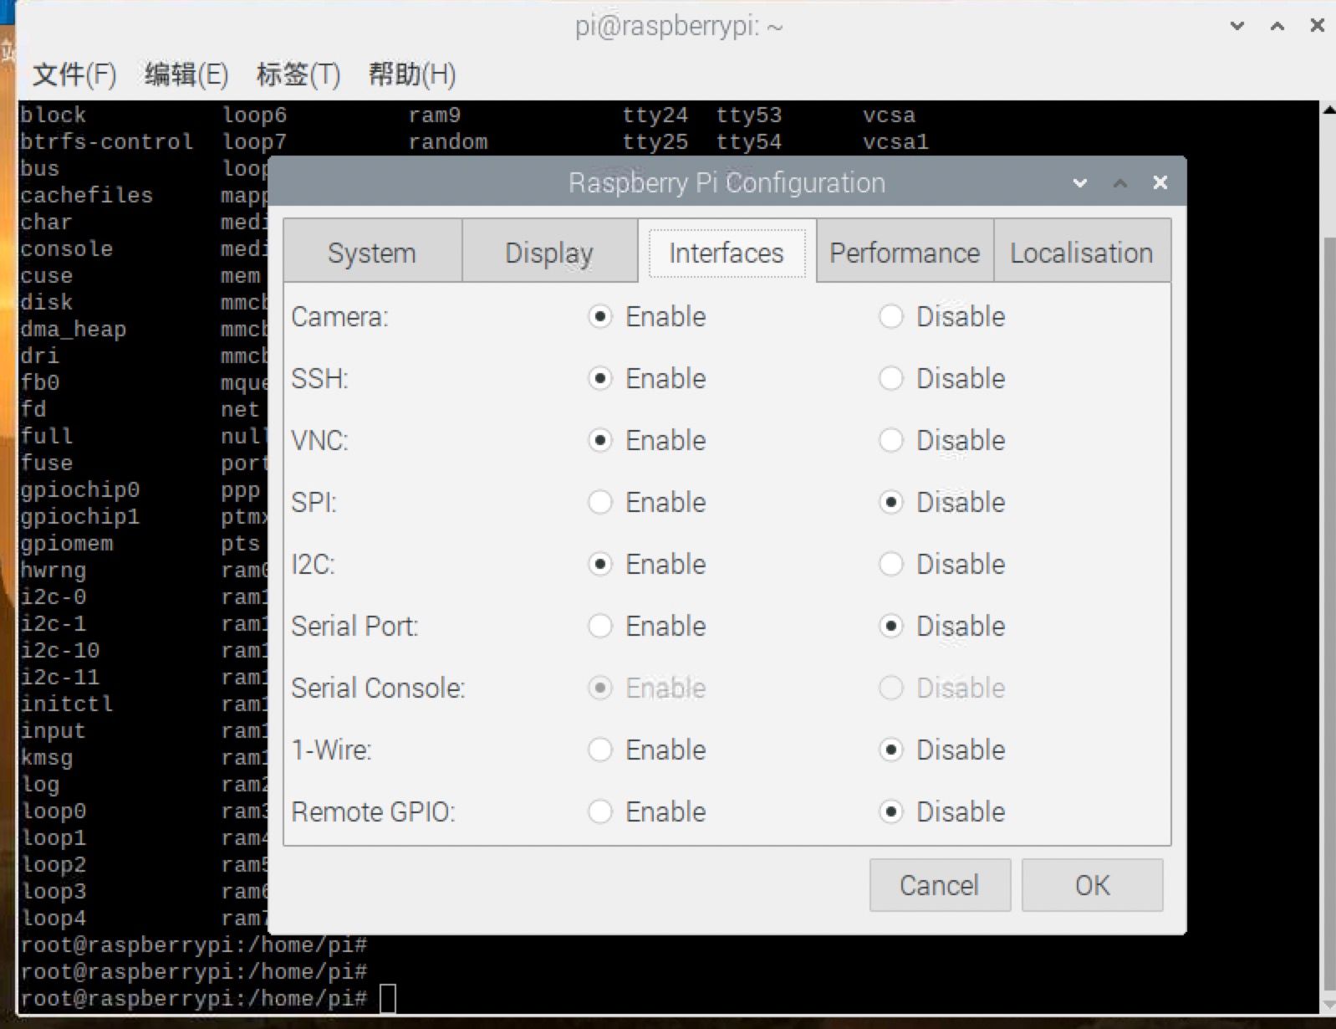Open the 标签(T) tabs menu
This screenshot has height=1029, width=1336.
pyautogui.click(x=298, y=74)
